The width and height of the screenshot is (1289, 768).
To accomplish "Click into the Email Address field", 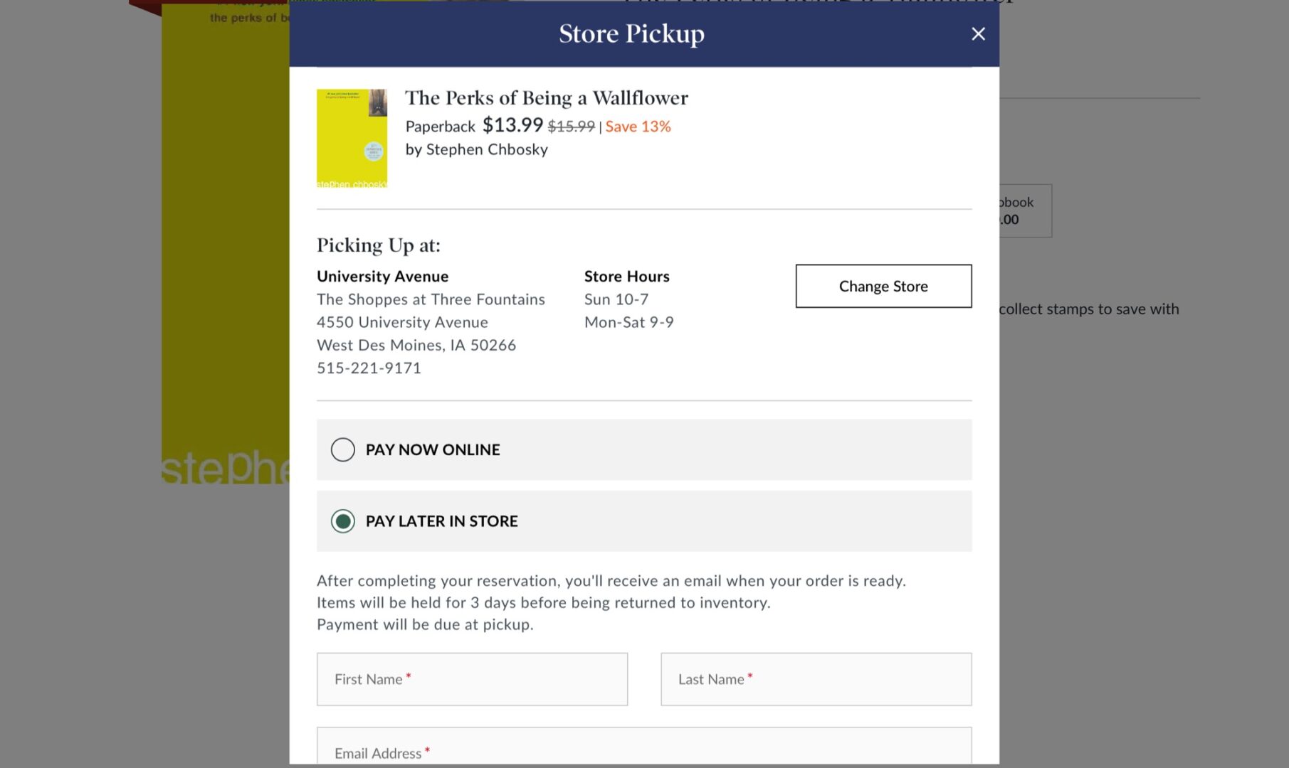I will coord(643,748).
